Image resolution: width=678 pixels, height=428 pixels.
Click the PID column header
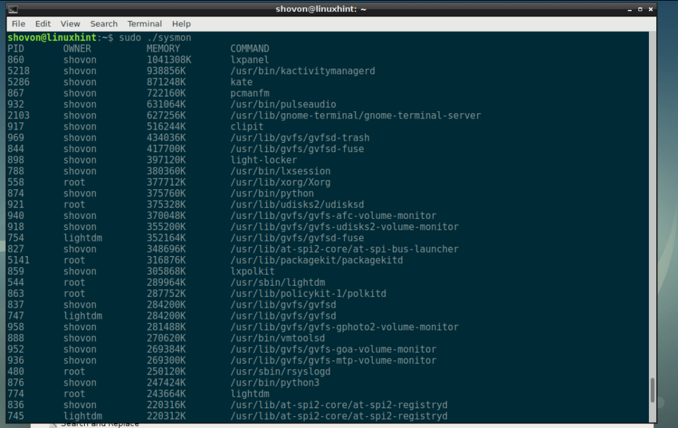[x=16, y=49]
